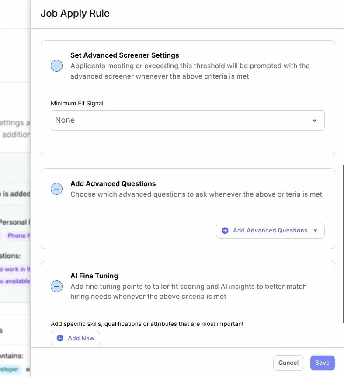Collapse the AI Fine Tuning section
Screen dimensions: 344x377
(56, 287)
